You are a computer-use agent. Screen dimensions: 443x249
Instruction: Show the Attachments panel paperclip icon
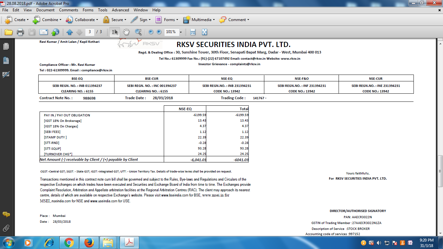[6, 228]
